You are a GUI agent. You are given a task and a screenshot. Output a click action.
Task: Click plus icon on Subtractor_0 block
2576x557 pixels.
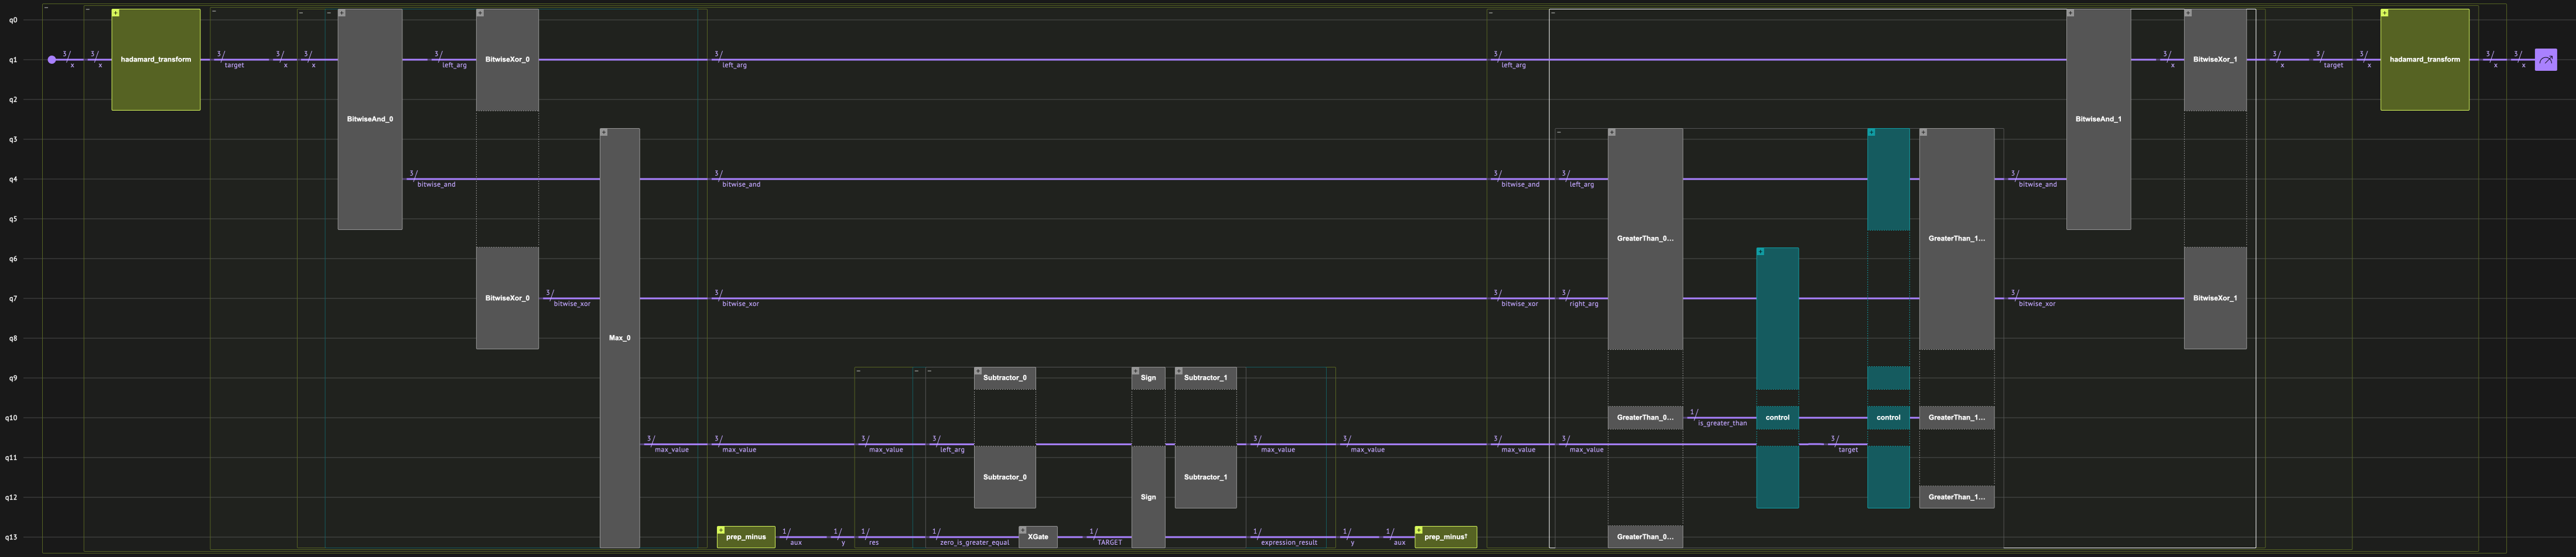pos(978,372)
